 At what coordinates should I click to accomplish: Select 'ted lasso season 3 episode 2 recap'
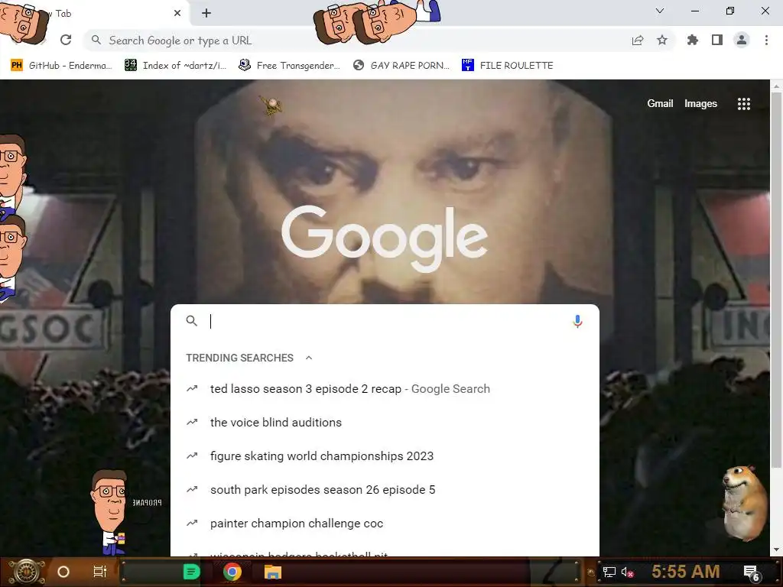(385, 389)
